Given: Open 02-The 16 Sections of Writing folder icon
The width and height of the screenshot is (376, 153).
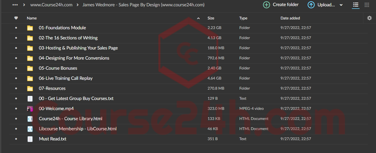Looking at the screenshot, I should 30,38.
